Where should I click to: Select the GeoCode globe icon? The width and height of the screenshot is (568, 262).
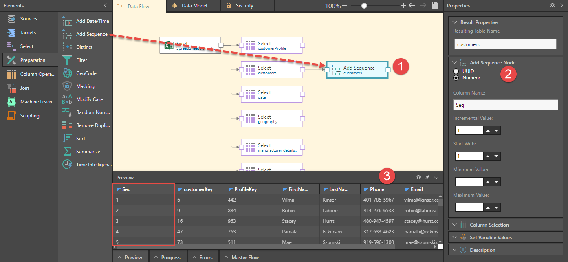tap(67, 73)
